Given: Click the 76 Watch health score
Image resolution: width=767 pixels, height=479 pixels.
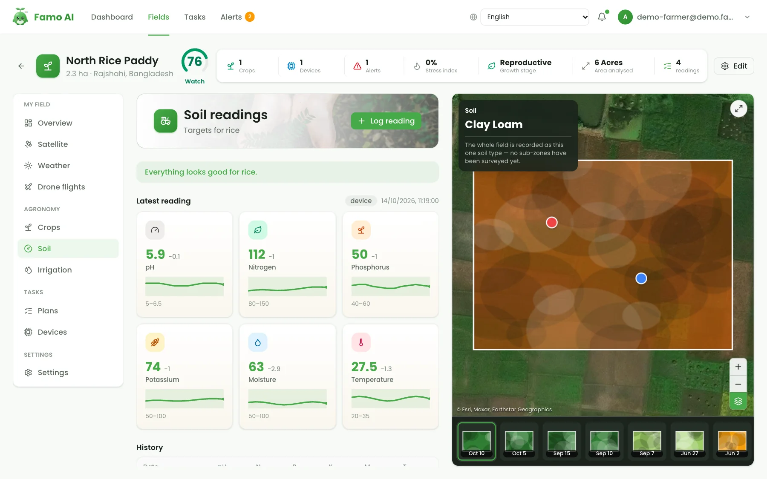Looking at the screenshot, I should (195, 66).
